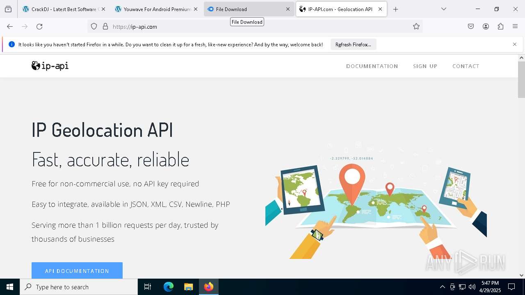Image resolution: width=525 pixels, height=295 pixels.
Task: Click the map illustration image
Action: pyautogui.click(x=376, y=200)
